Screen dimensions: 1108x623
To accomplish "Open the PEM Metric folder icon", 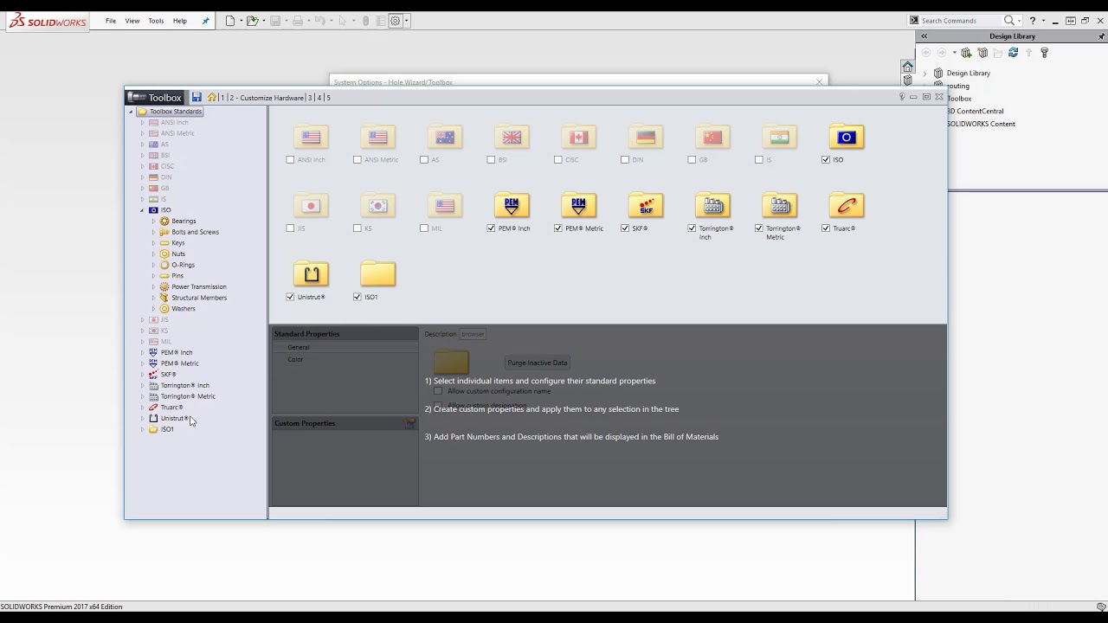I will click(x=578, y=205).
